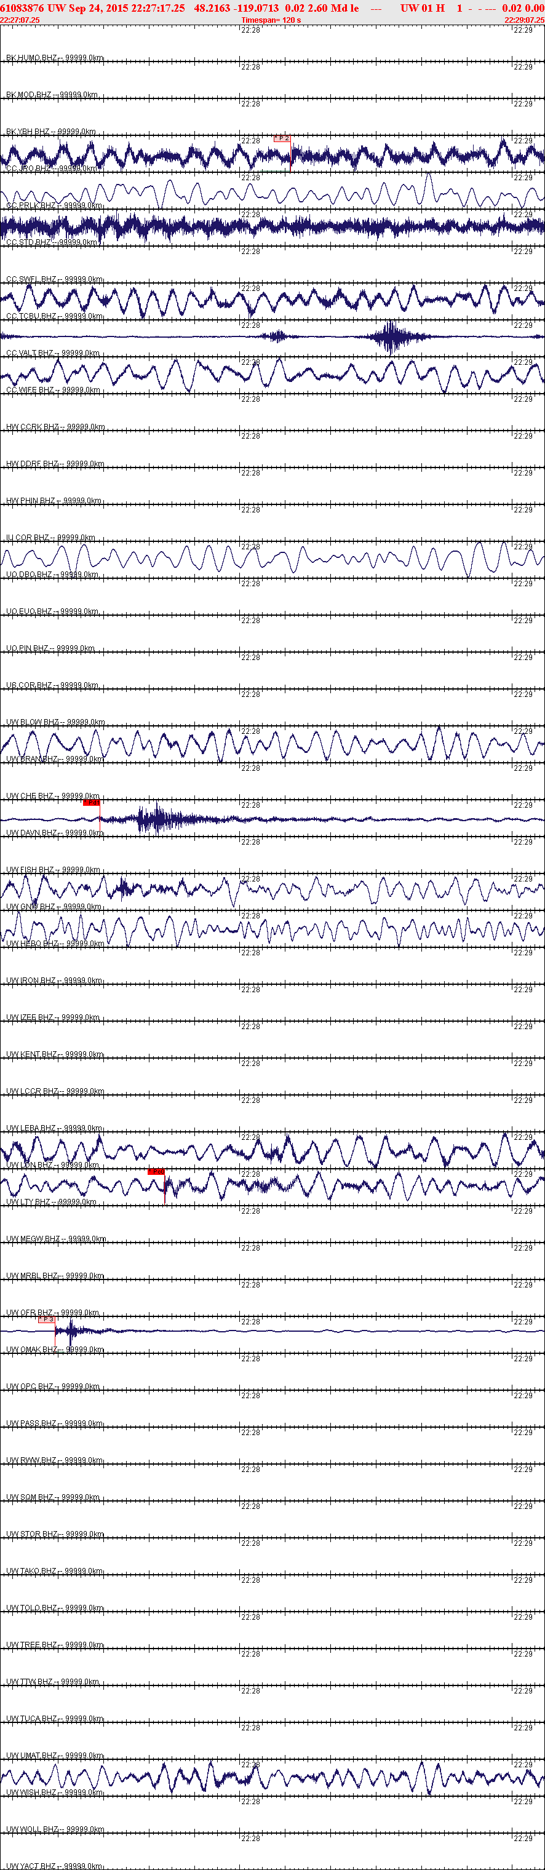Click the Timespan= 120 s label
The width and height of the screenshot is (545, 1870).
(271, 20)
